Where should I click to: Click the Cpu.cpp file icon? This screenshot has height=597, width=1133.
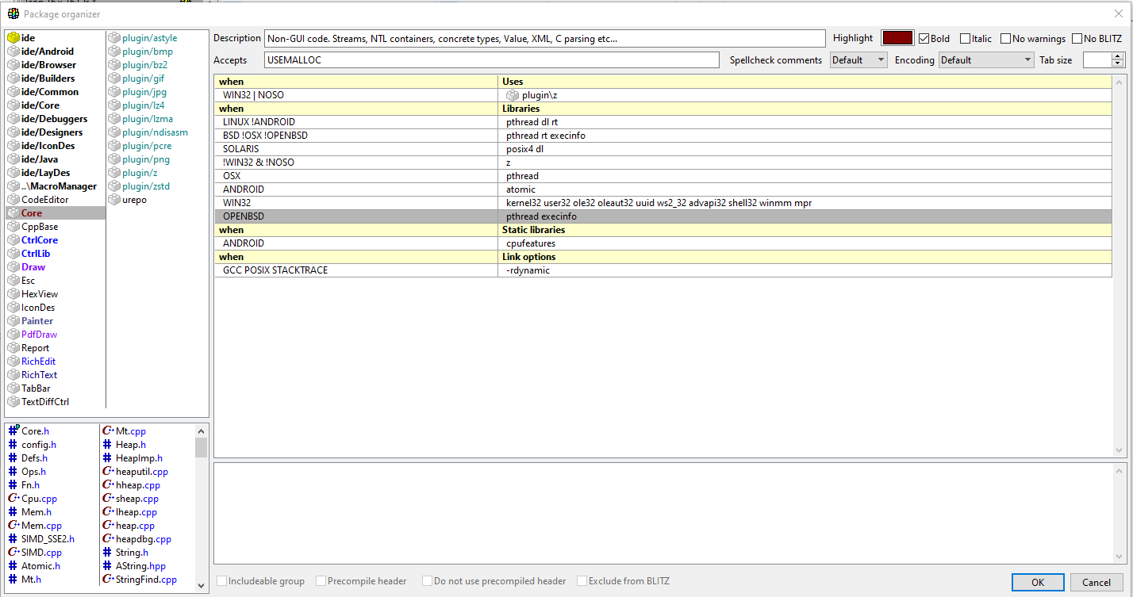[x=13, y=499]
